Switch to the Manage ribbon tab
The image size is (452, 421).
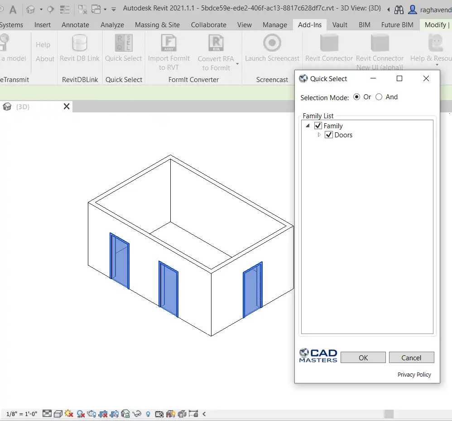pos(274,25)
